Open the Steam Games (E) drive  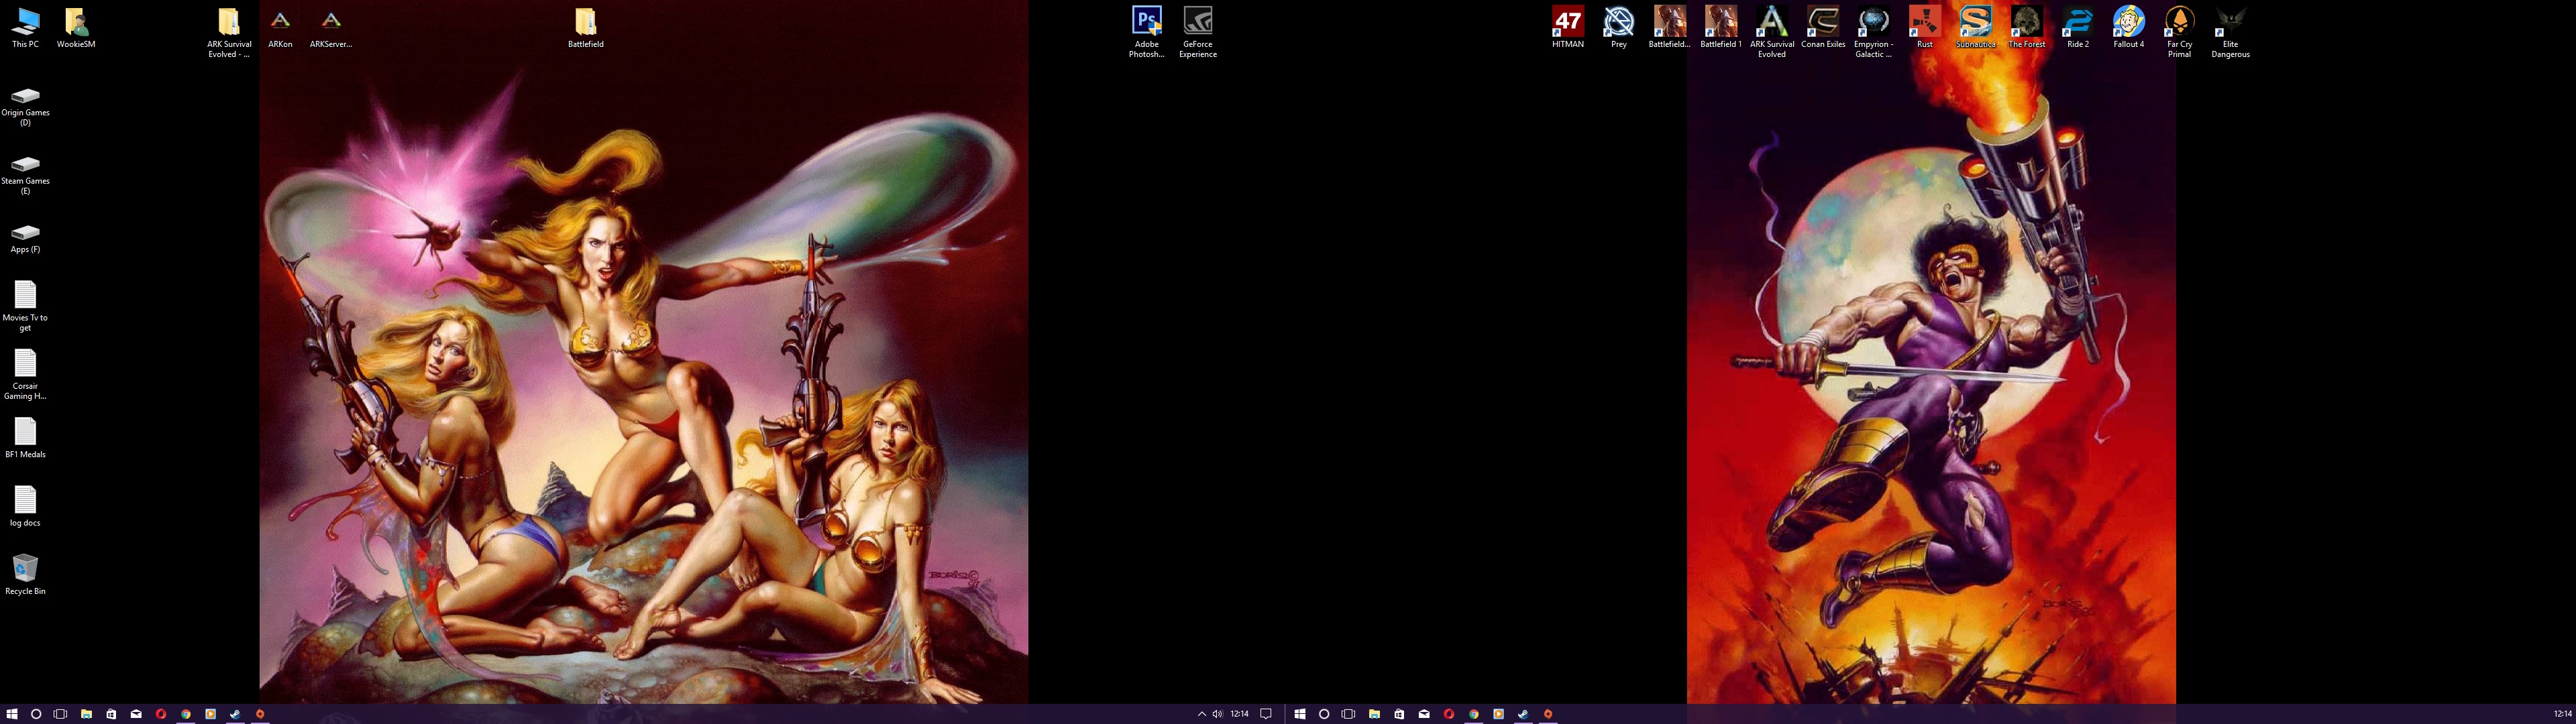(x=25, y=174)
